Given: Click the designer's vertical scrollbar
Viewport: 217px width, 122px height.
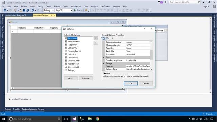Looking at the screenshot, I should click(x=211, y=55).
